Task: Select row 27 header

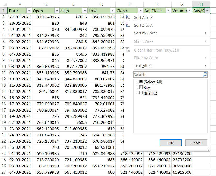Action: coord(4,172)
